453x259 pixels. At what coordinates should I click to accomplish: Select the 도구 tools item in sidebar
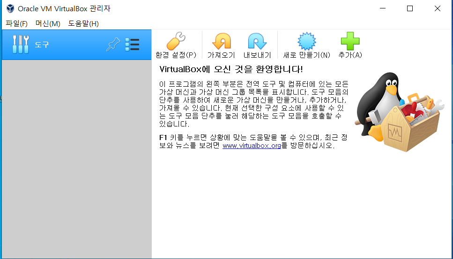(76, 45)
